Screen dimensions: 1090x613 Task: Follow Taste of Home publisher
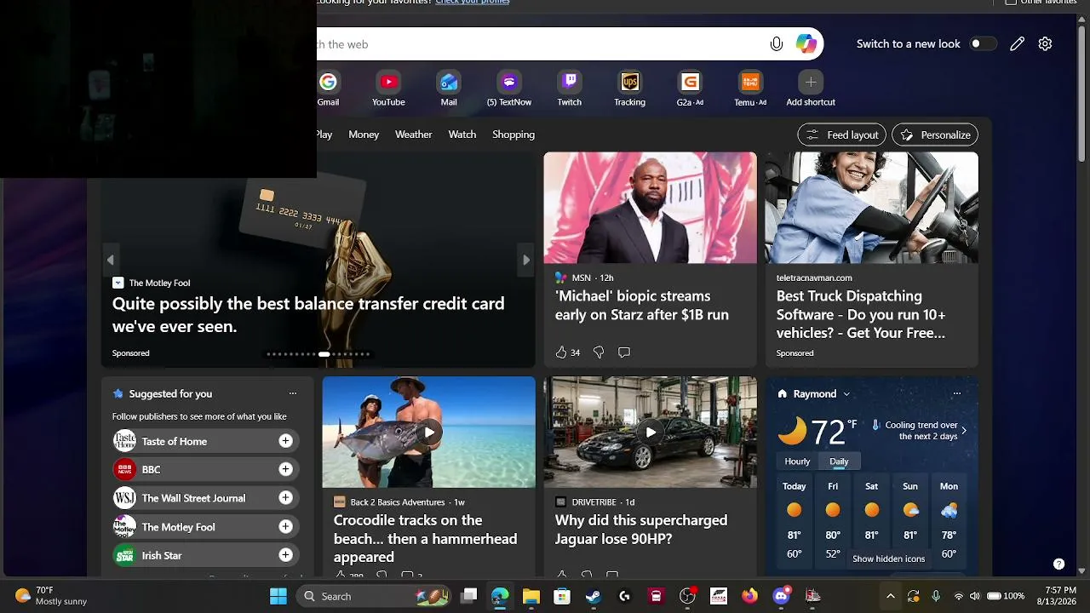pos(285,441)
